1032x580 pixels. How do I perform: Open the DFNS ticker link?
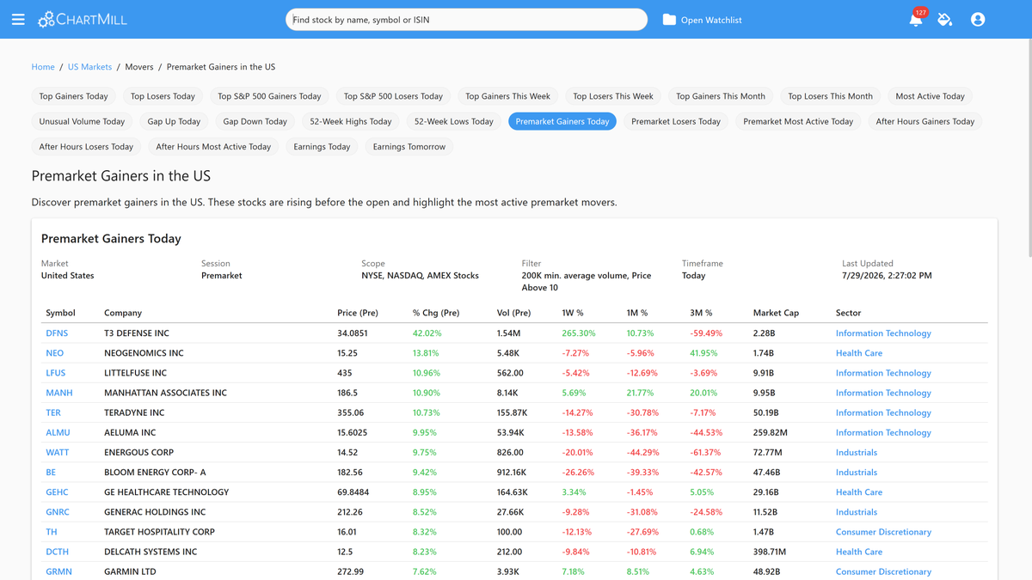[x=57, y=333]
